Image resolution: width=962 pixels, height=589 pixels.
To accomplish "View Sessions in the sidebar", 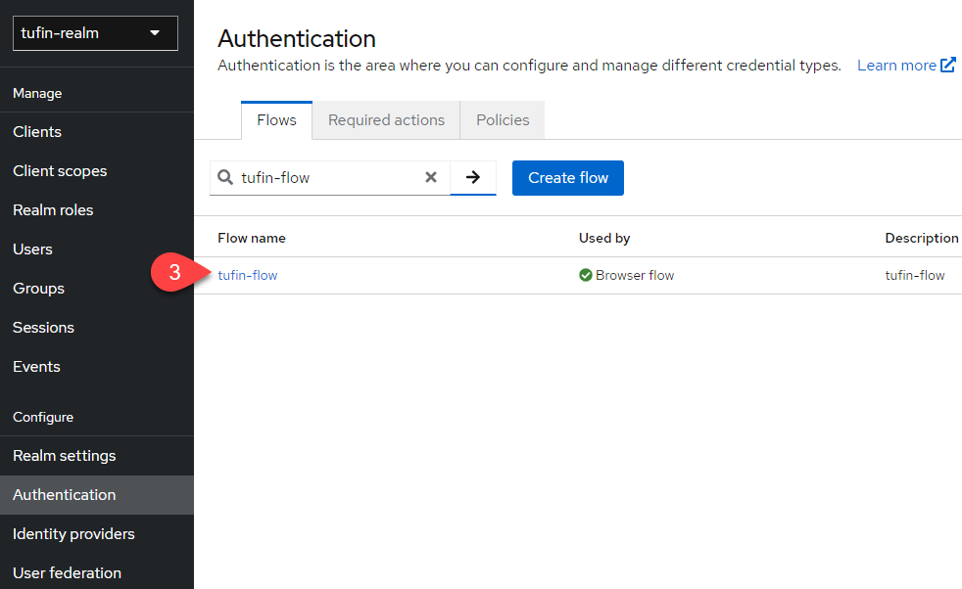I will pos(43,328).
